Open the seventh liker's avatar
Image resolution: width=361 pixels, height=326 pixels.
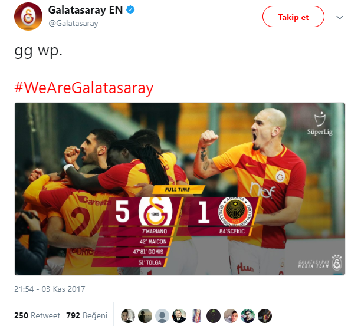[x=231, y=316]
